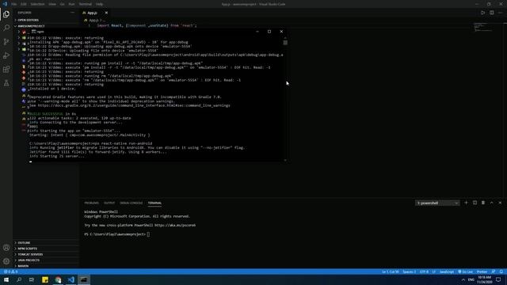This screenshot has width=507, height=285.
Task: Switch to the Output panel tab
Action: pyautogui.click(x=109, y=203)
